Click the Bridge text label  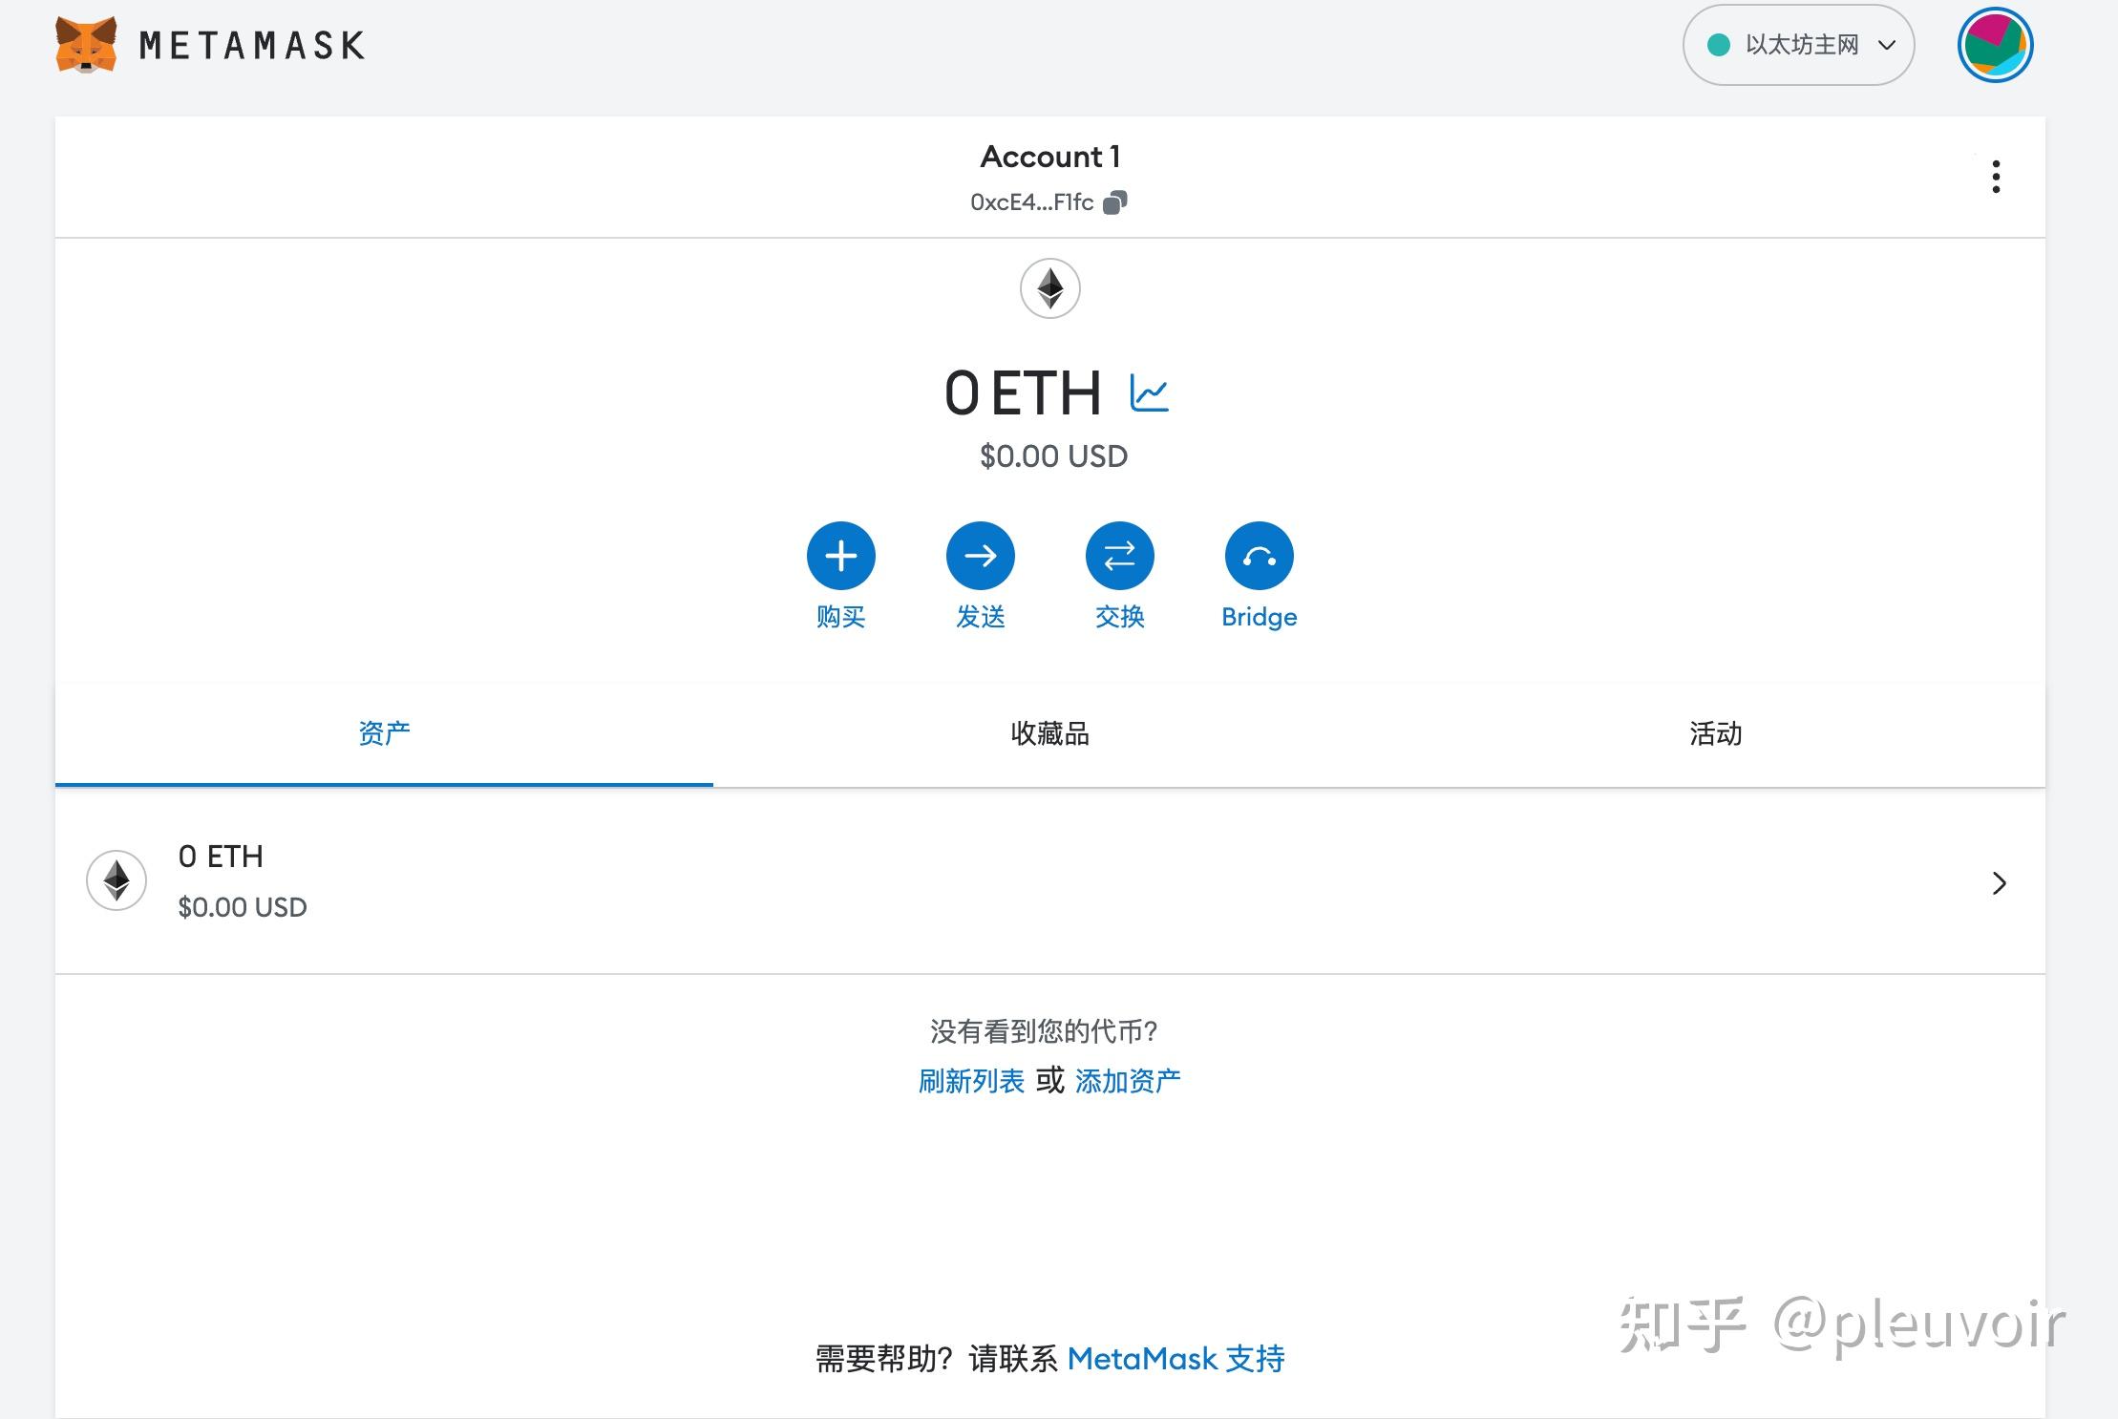coord(1260,617)
